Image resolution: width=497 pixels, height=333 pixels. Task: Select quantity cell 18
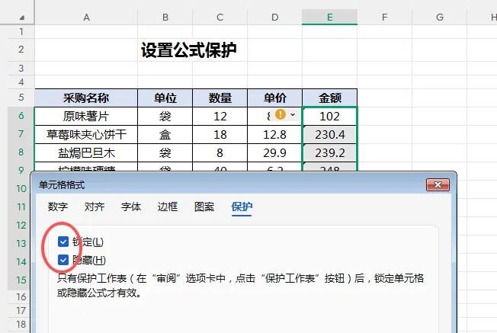click(220, 135)
